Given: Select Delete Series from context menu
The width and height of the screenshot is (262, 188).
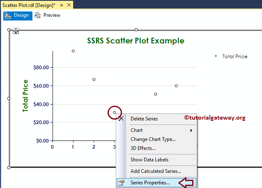Looking at the screenshot, I should click(144, 119).
